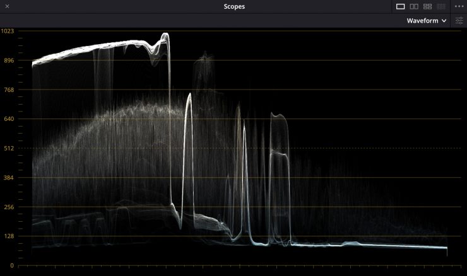This screenshot has width=467, height=276.
Task: Click the dotted 512 midpoint graticule line
Action: [252, 149]
